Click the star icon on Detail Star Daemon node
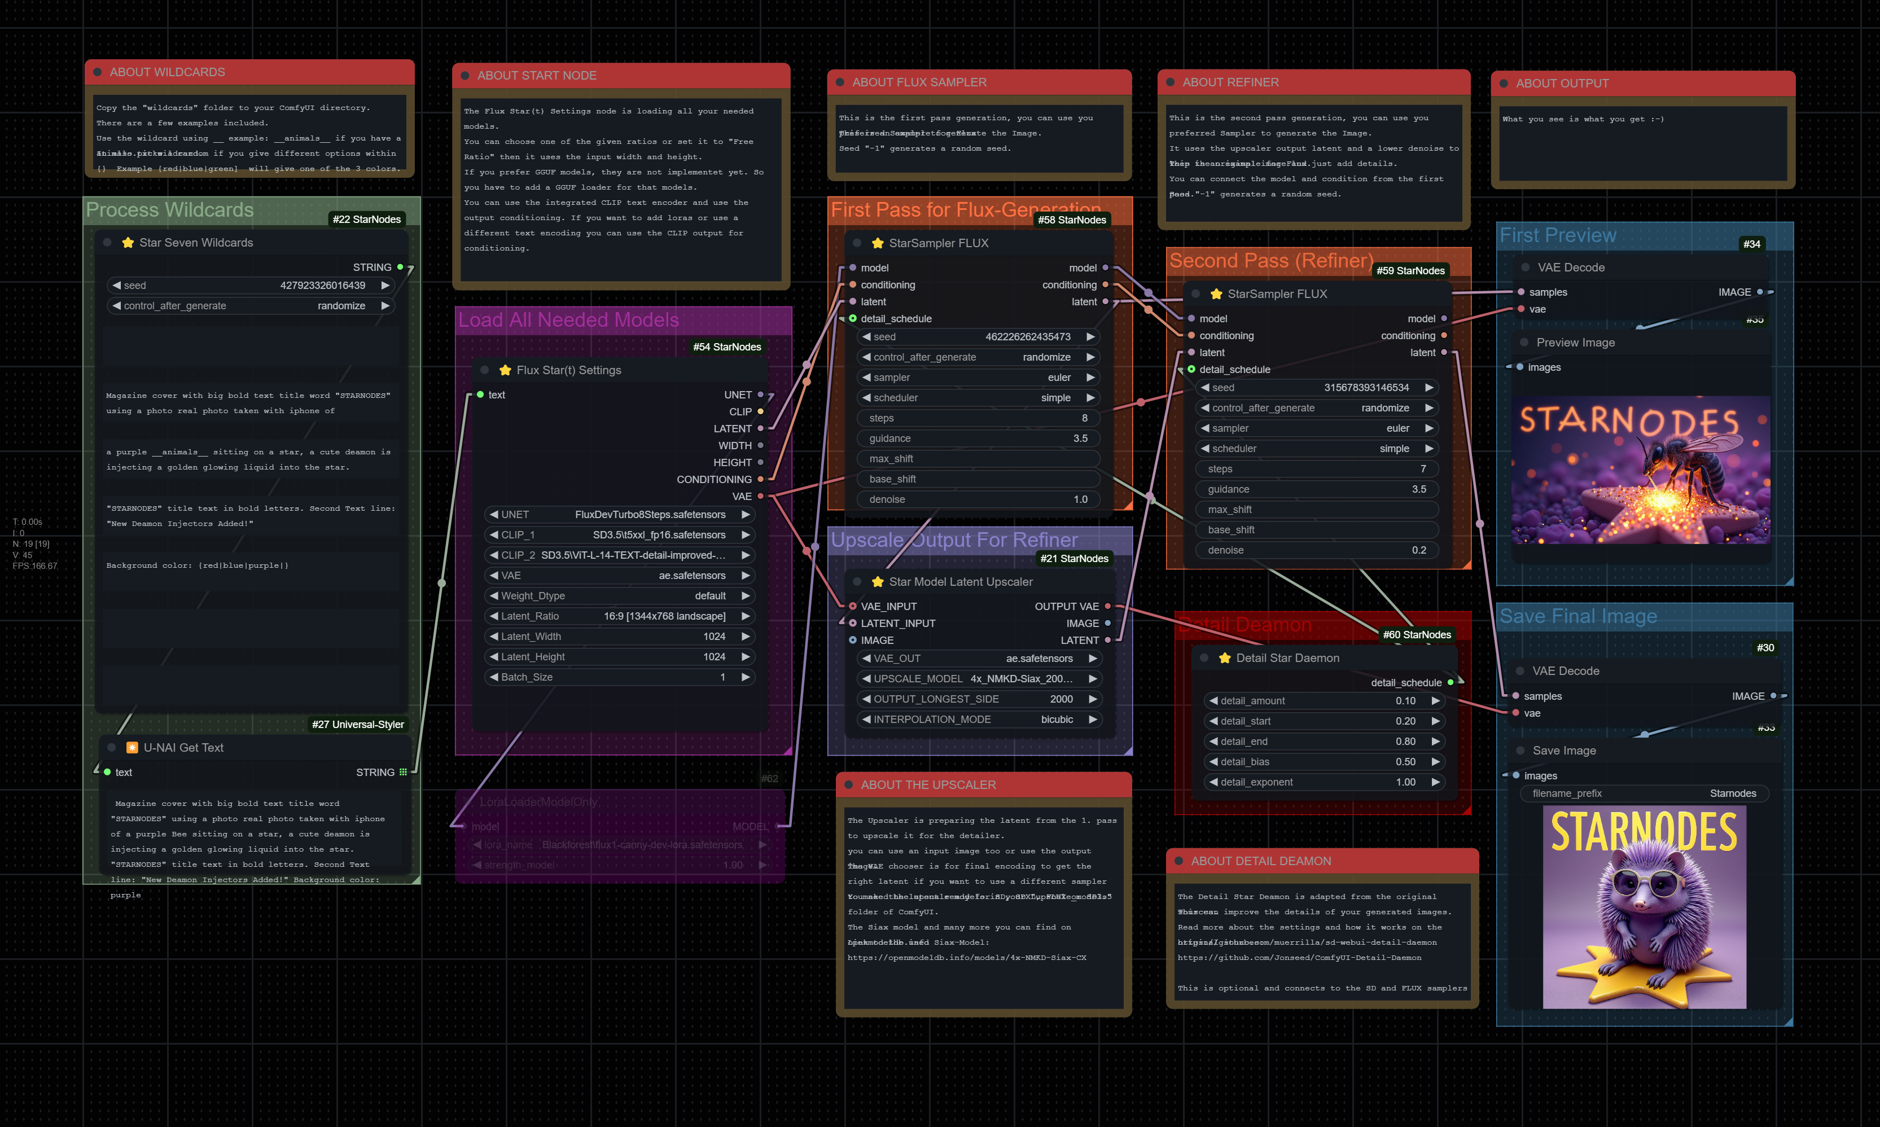 pos(1225,659)
